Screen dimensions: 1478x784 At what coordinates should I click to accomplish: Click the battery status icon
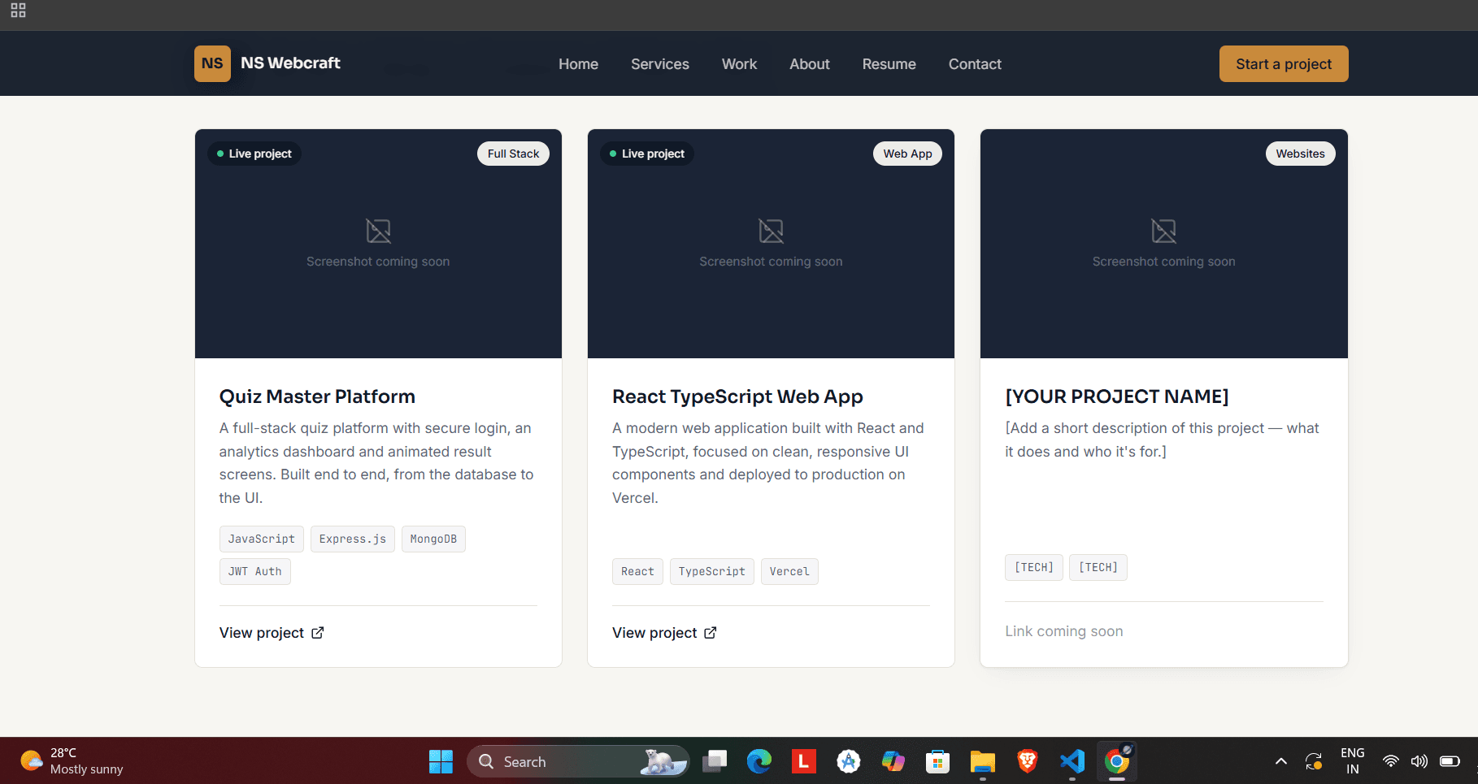pyautogui.click(x=1450, y=761)
